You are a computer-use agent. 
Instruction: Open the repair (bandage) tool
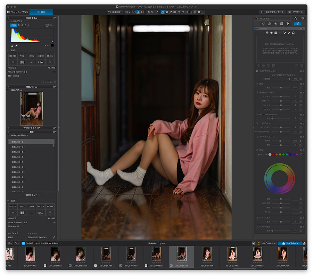click(x=195, y=12)
